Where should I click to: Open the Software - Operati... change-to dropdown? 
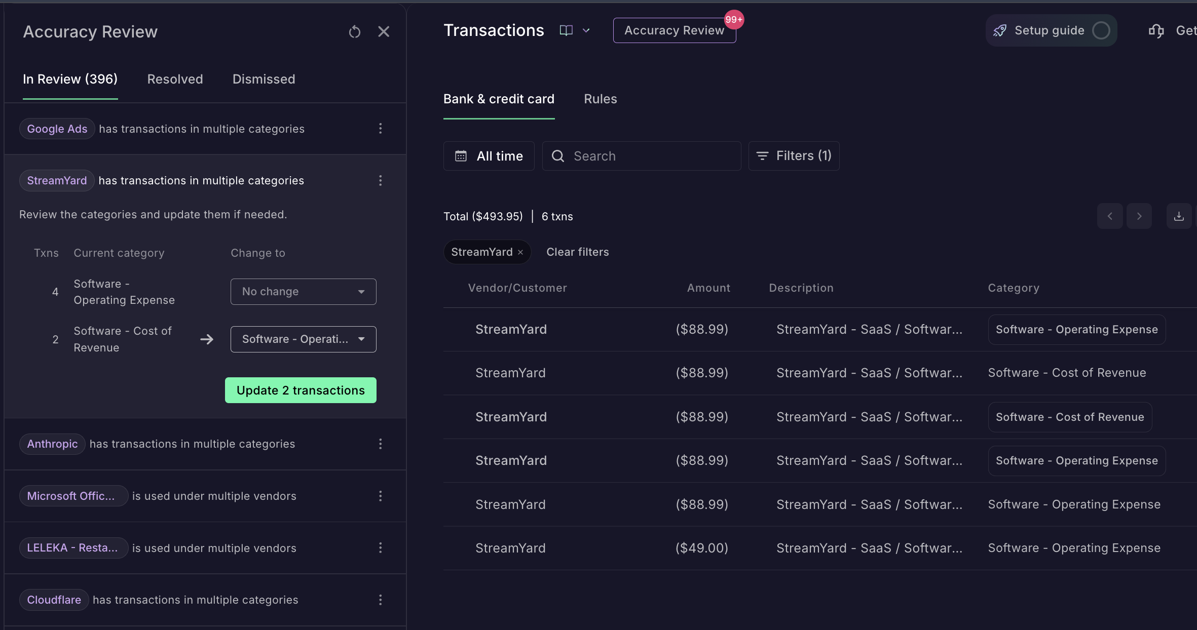[304, 339]
